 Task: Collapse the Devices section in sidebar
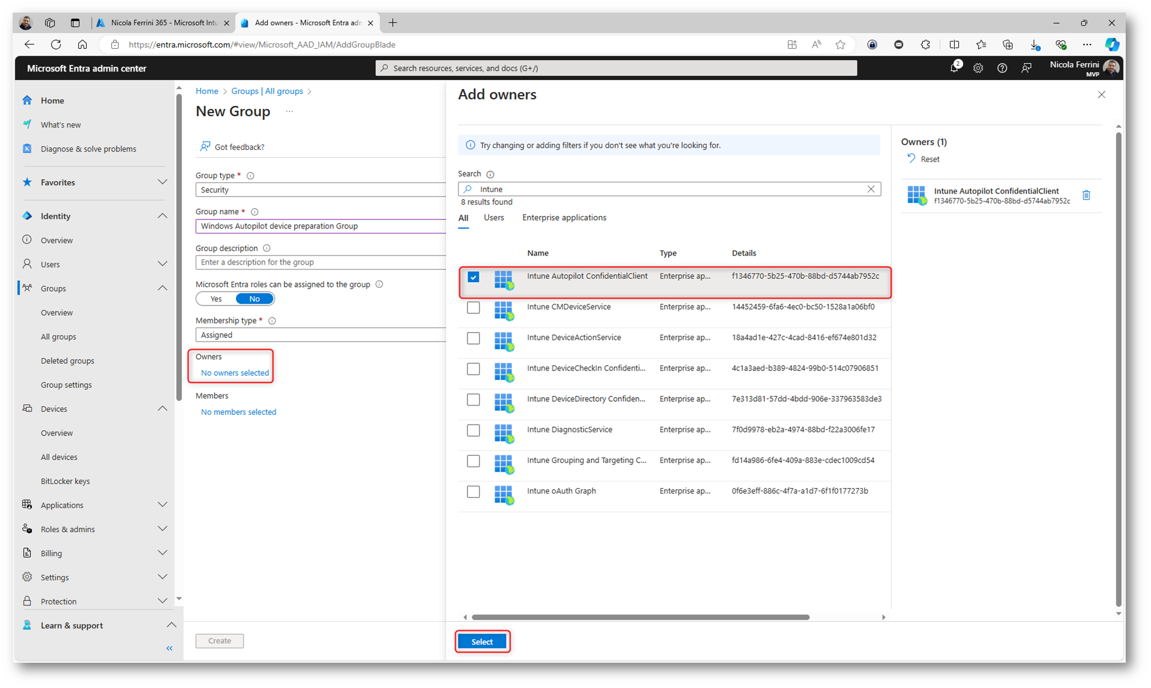[162, 409]
